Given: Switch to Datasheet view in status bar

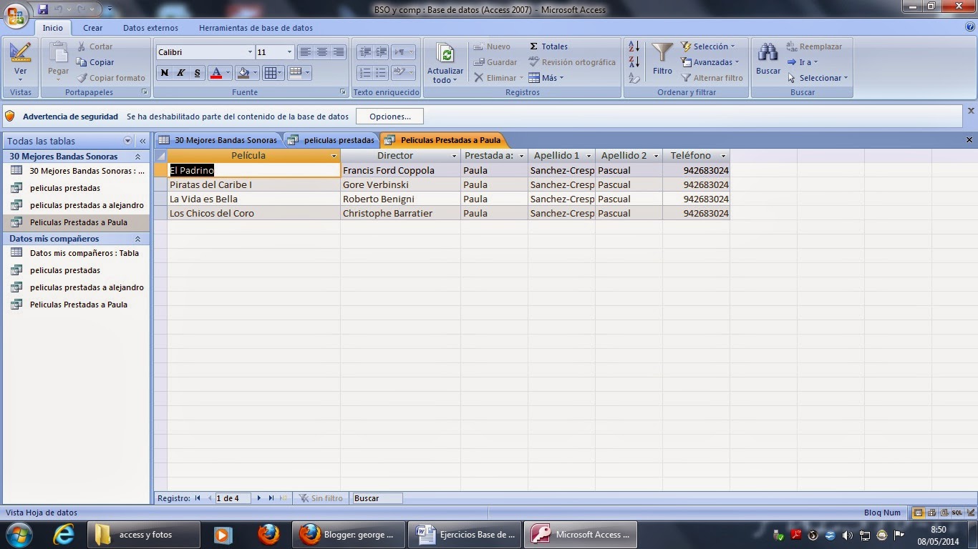Looking at the screenshot, I should 919,513.
